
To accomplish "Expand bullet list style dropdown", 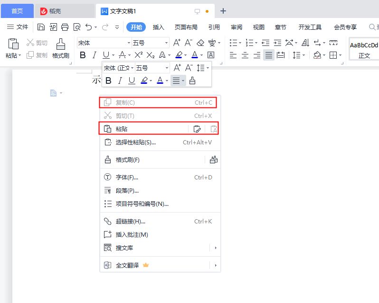I will (240, 43).
